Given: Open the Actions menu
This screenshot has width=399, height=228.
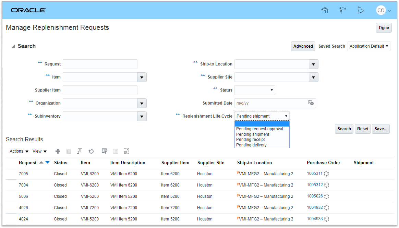Looking at the screenshot, I should tap(19, 151).
